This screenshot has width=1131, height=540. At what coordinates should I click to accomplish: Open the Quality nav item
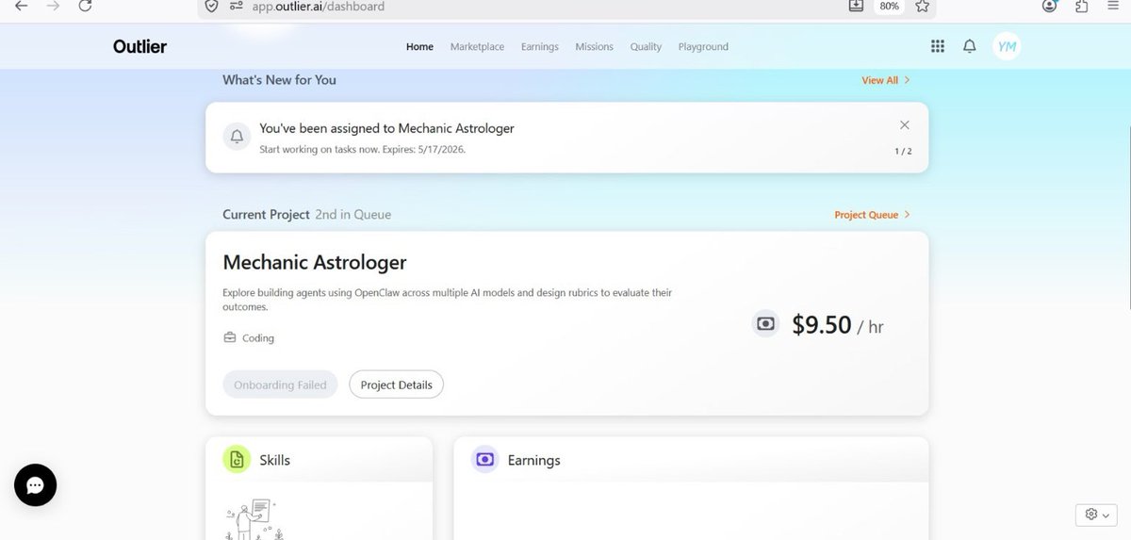tap(646, 46)
